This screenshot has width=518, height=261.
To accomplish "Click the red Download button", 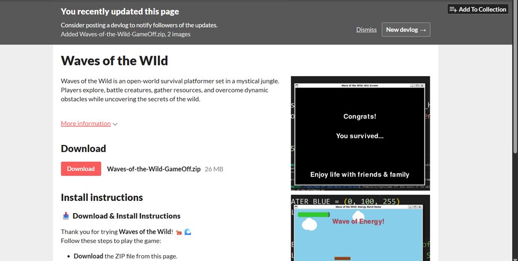I will pyautogui.click(x=81, y=169).
